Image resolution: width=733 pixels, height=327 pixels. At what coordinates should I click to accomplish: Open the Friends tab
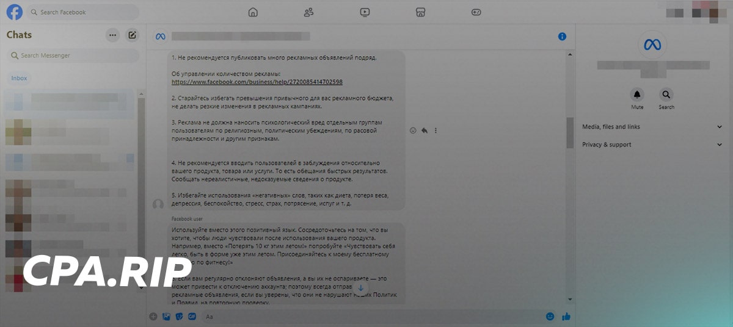[x=308, y=12]
